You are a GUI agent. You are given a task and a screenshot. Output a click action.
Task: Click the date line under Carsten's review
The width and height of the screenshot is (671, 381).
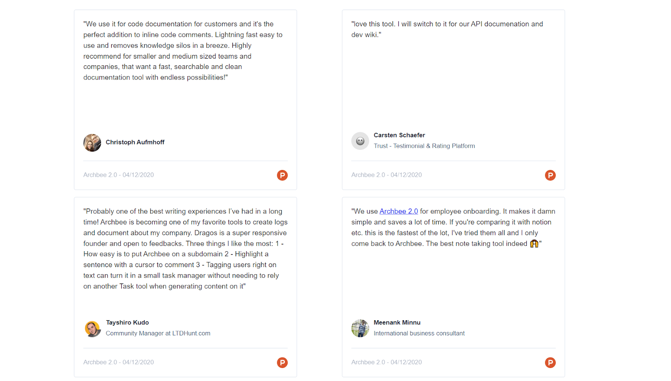[x=386, y=175]
